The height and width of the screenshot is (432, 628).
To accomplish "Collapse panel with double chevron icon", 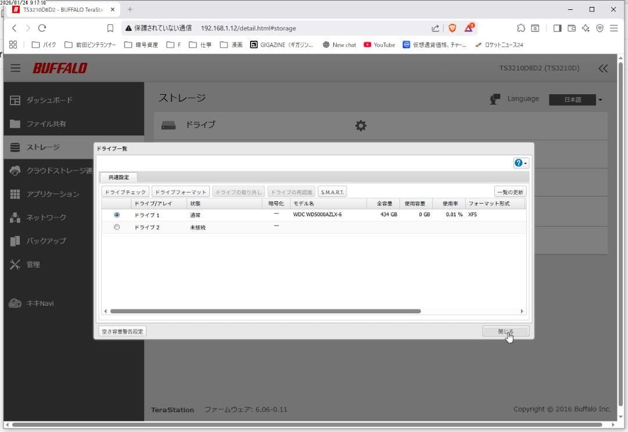I will click(603, 69).
